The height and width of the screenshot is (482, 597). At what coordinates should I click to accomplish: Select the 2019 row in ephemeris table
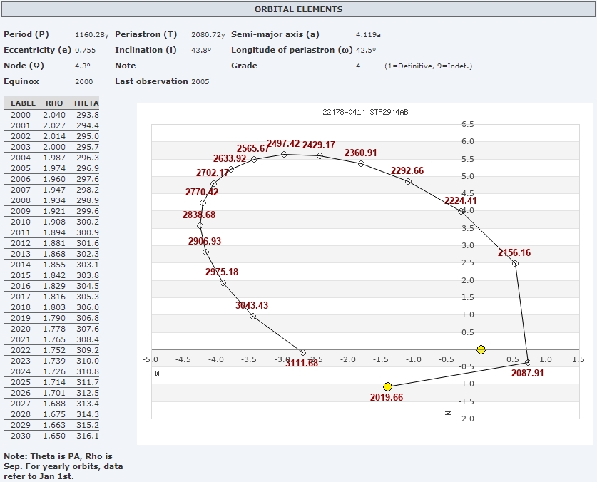point(51,318)
